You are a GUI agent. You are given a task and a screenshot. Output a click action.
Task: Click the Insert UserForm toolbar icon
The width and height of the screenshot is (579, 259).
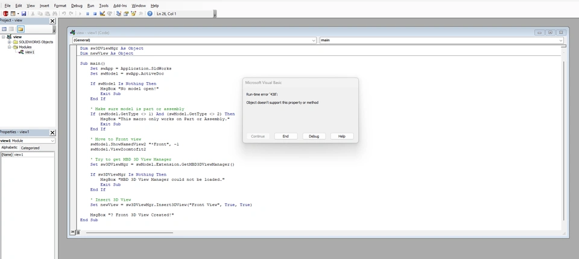pyautogui.click(x=13, y=14)
